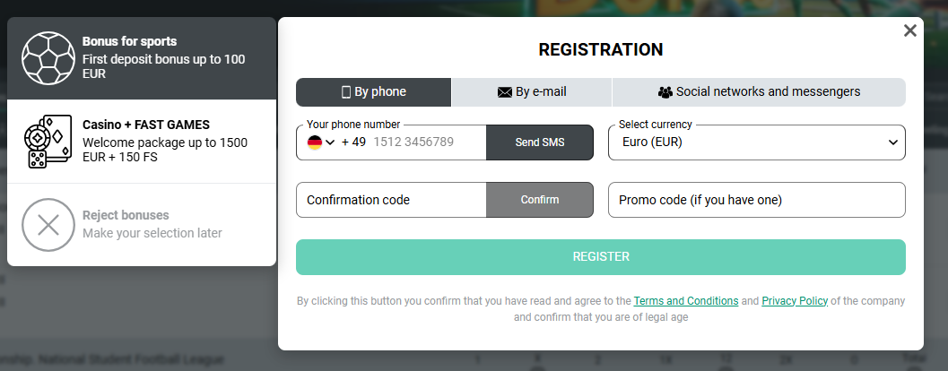
Task: Click the mobile phone icon in By phone tab
Action: tap(346, 92)
